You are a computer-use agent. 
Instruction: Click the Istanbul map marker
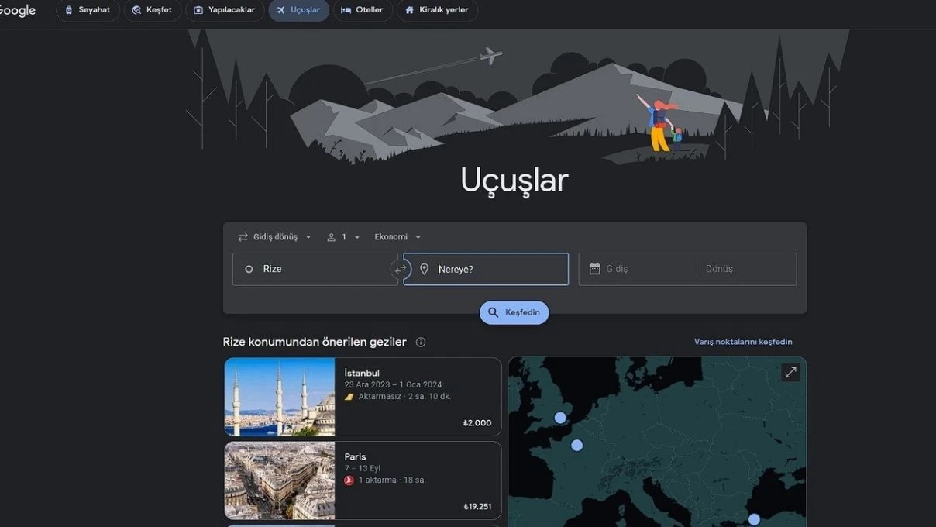(754, 519)
